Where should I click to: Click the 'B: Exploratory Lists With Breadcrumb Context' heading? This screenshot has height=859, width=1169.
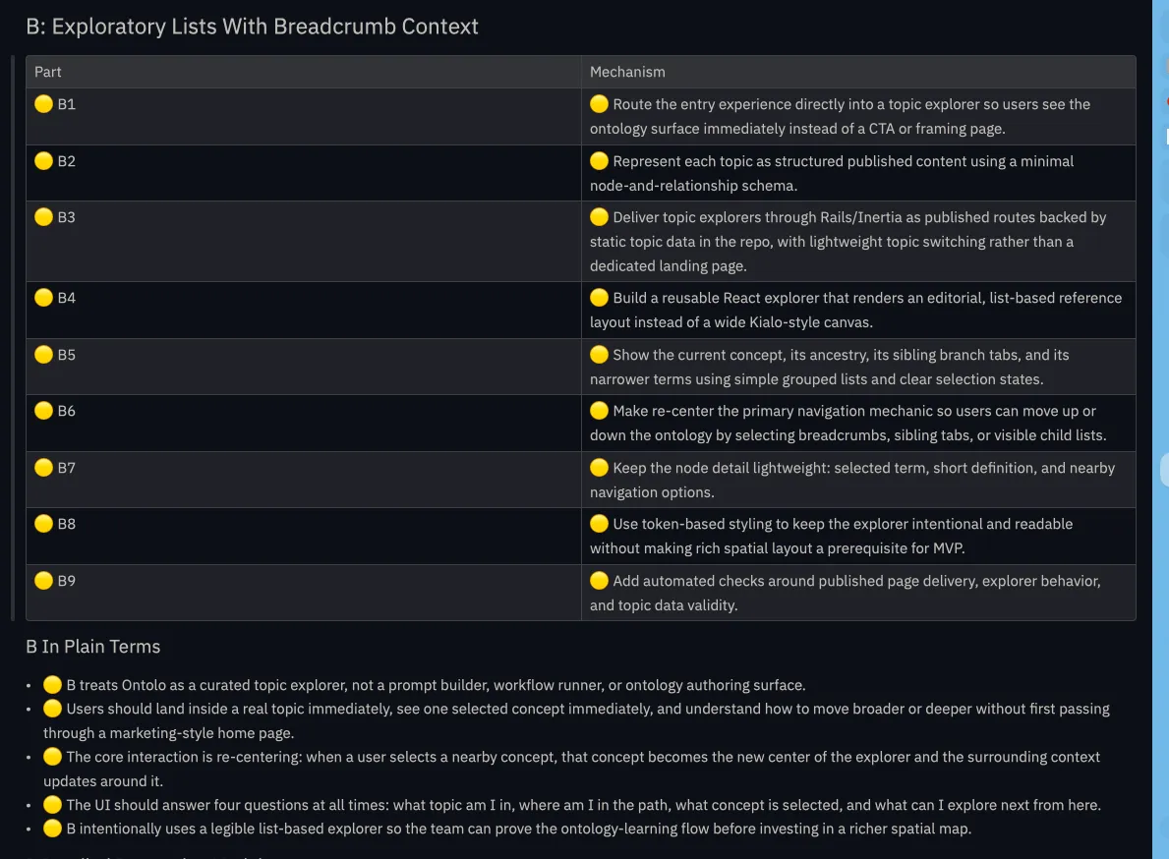pos(253,27)
